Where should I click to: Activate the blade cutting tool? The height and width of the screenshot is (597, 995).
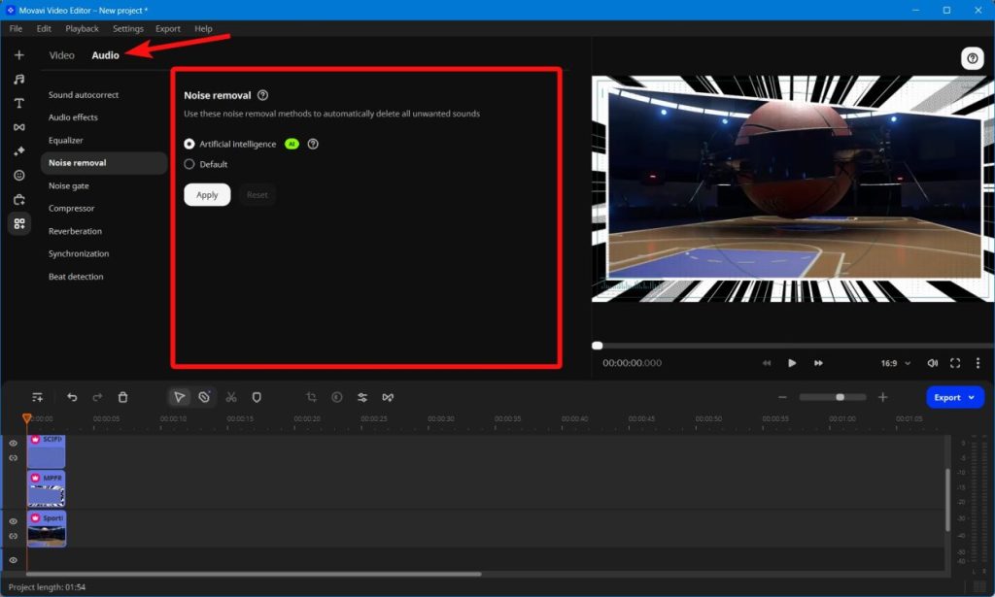pyautogui.click(x=204, y=397)
